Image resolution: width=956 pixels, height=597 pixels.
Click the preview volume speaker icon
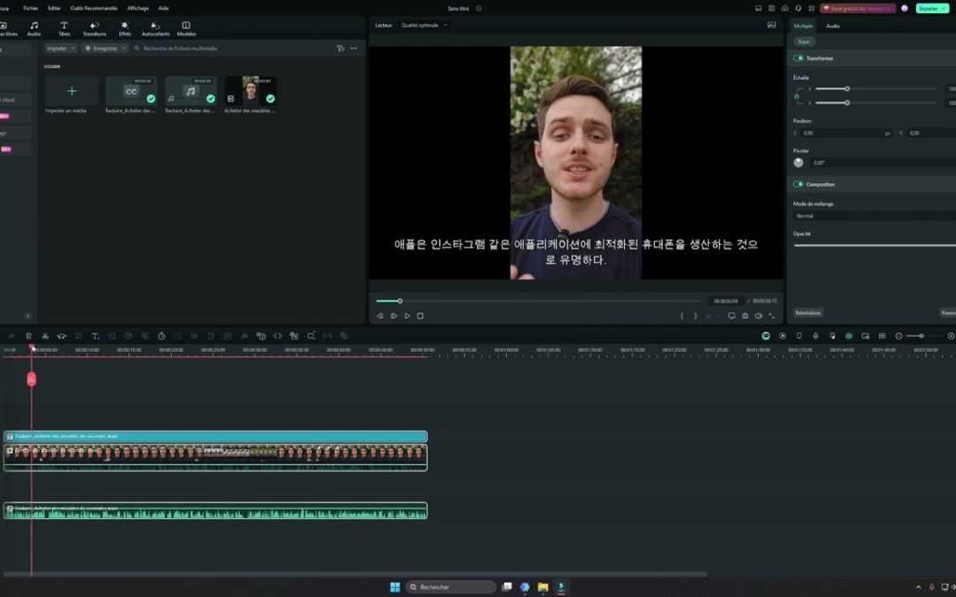[759, 316]
